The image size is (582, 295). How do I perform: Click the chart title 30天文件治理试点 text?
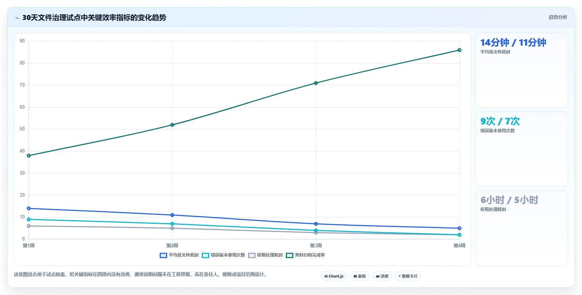pyautogui.click(x=94, y=17)
